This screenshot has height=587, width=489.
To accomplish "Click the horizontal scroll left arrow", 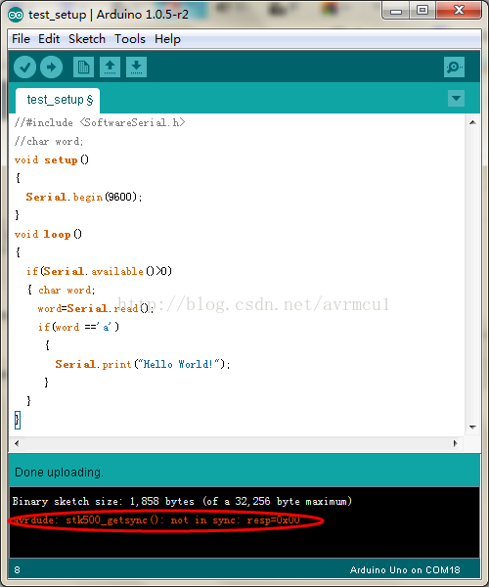I will [x=17, y=443].
